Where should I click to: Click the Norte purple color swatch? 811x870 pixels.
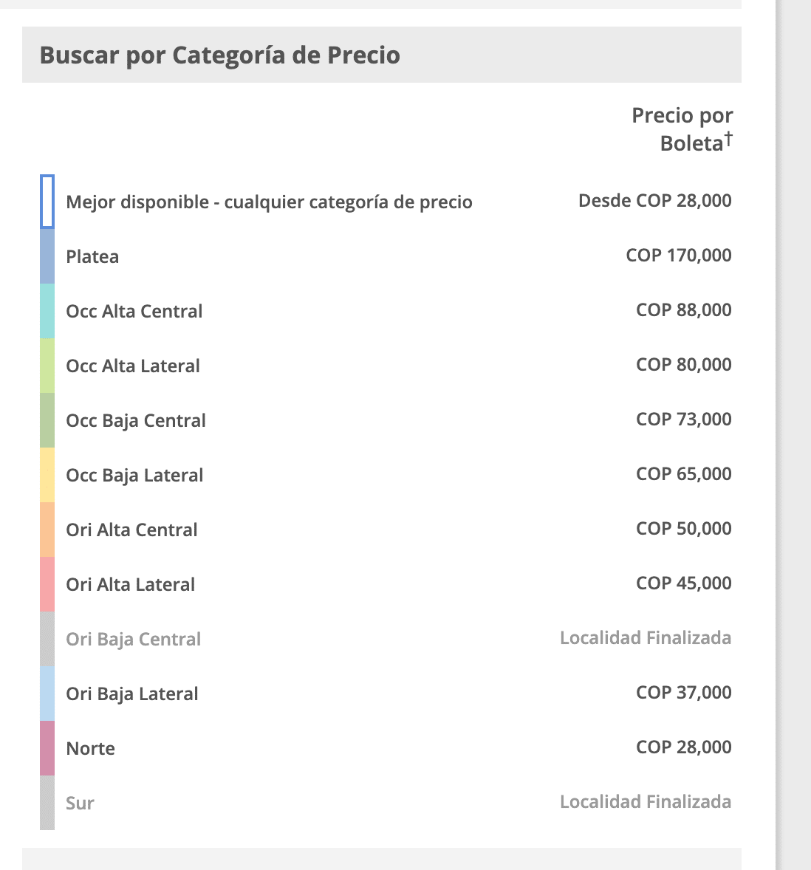(x=47, y=748)
